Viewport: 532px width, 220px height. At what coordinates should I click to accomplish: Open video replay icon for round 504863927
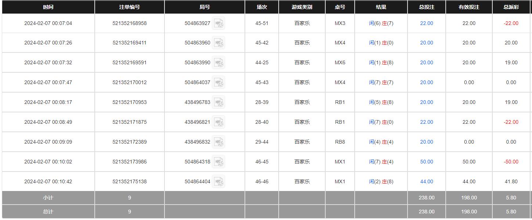(218, 24)
